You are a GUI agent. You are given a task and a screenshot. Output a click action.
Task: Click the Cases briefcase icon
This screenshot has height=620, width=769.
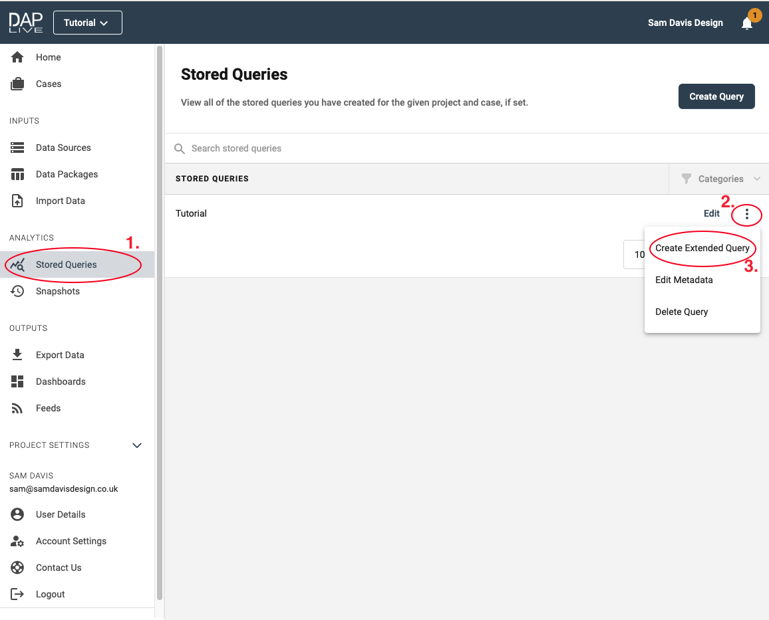click(17, 84)
